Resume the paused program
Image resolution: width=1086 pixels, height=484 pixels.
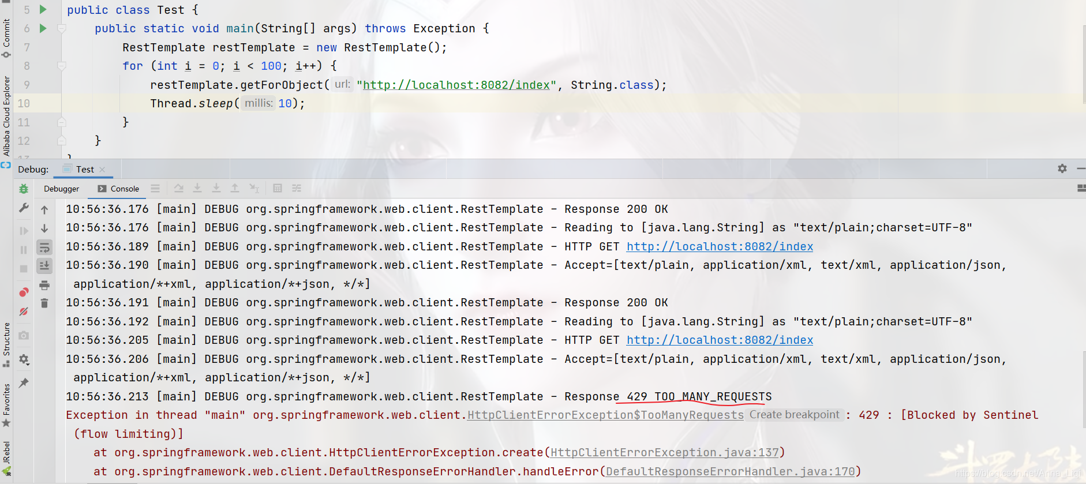click(x=24, y=231)
